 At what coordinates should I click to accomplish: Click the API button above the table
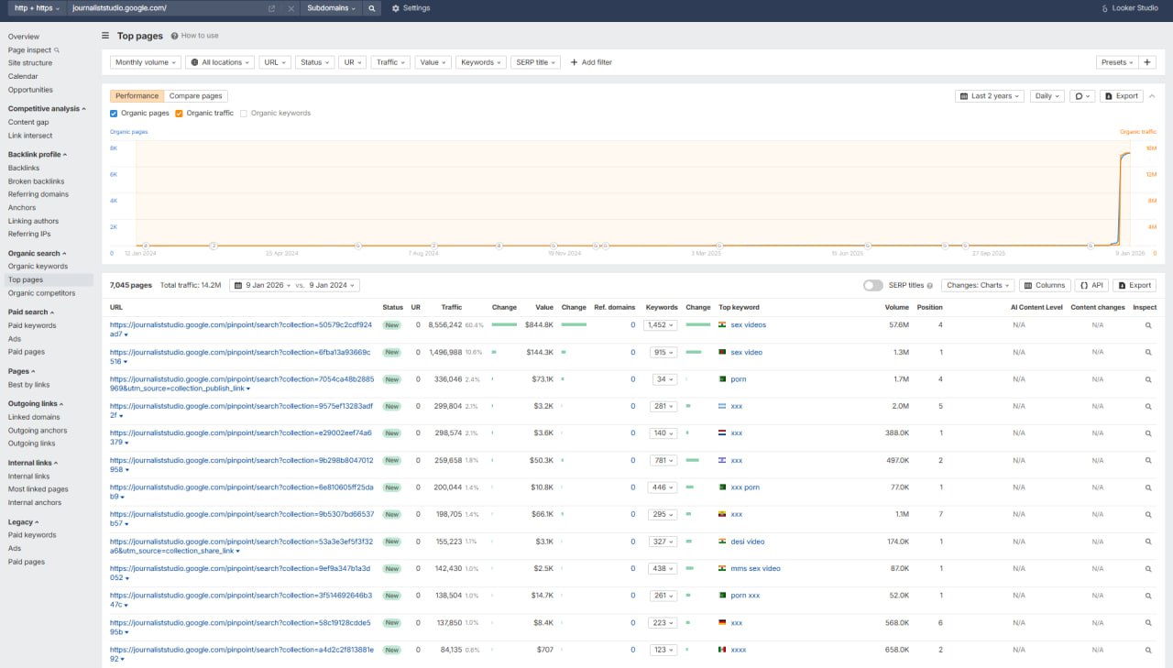click(x=1091, y=285)
